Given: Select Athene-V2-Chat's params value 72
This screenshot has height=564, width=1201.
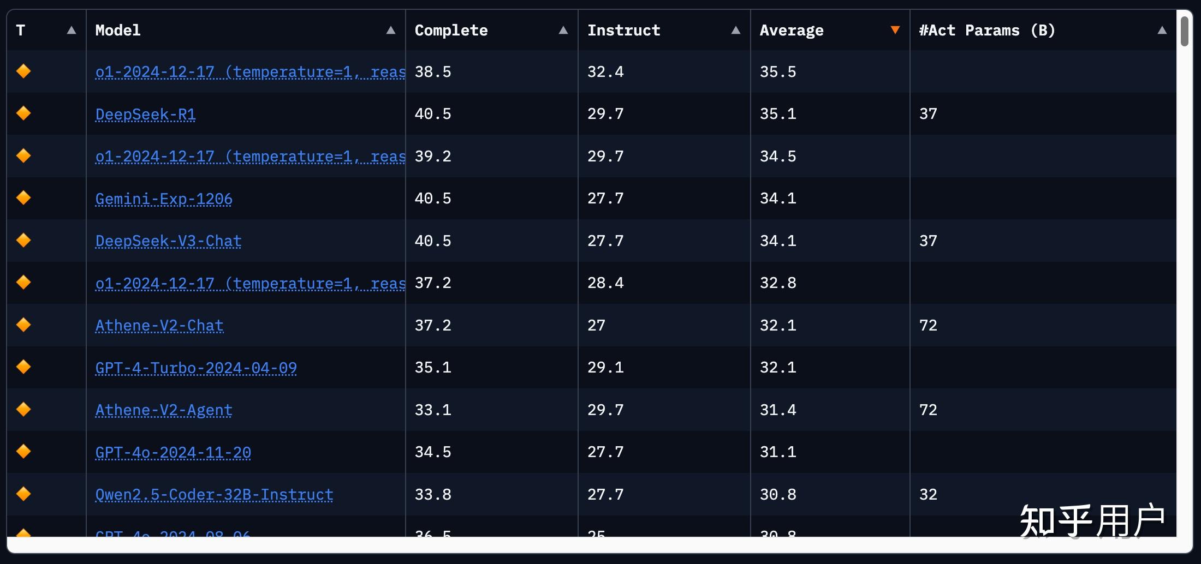Looking at the screenshot, I should click(928, 326).
